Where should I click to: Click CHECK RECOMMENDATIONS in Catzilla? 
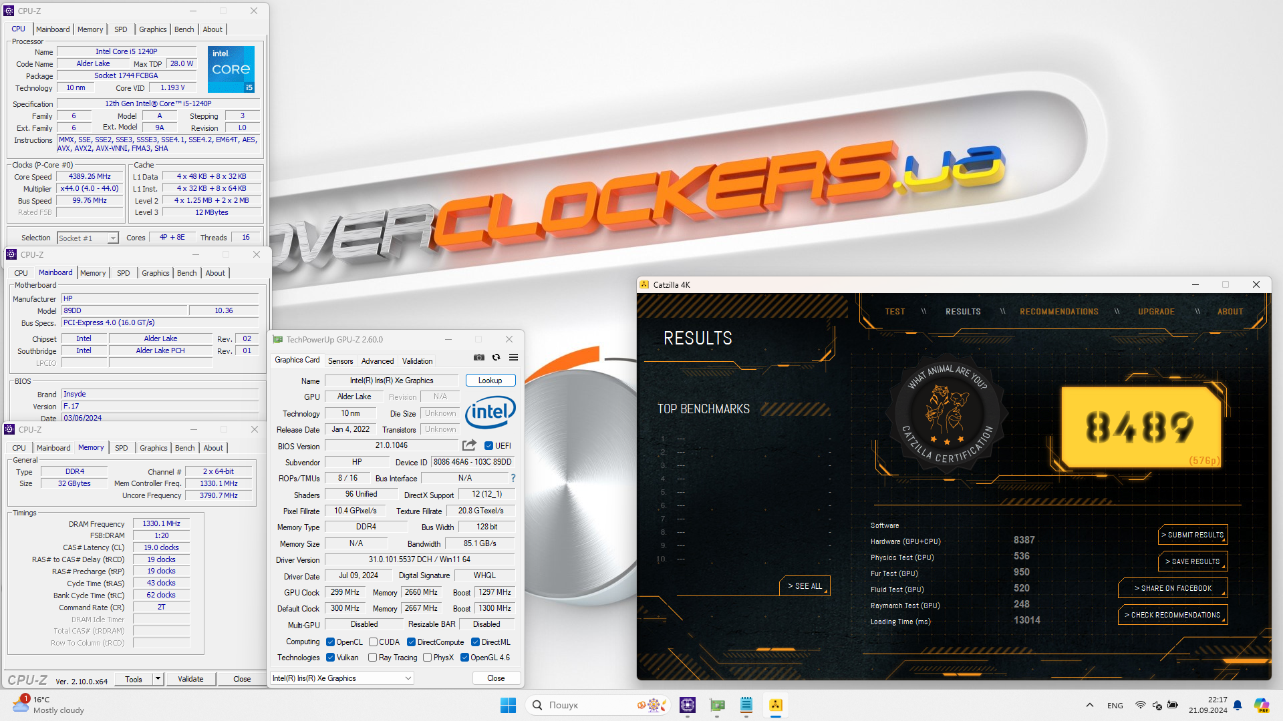pos(1173,615)
